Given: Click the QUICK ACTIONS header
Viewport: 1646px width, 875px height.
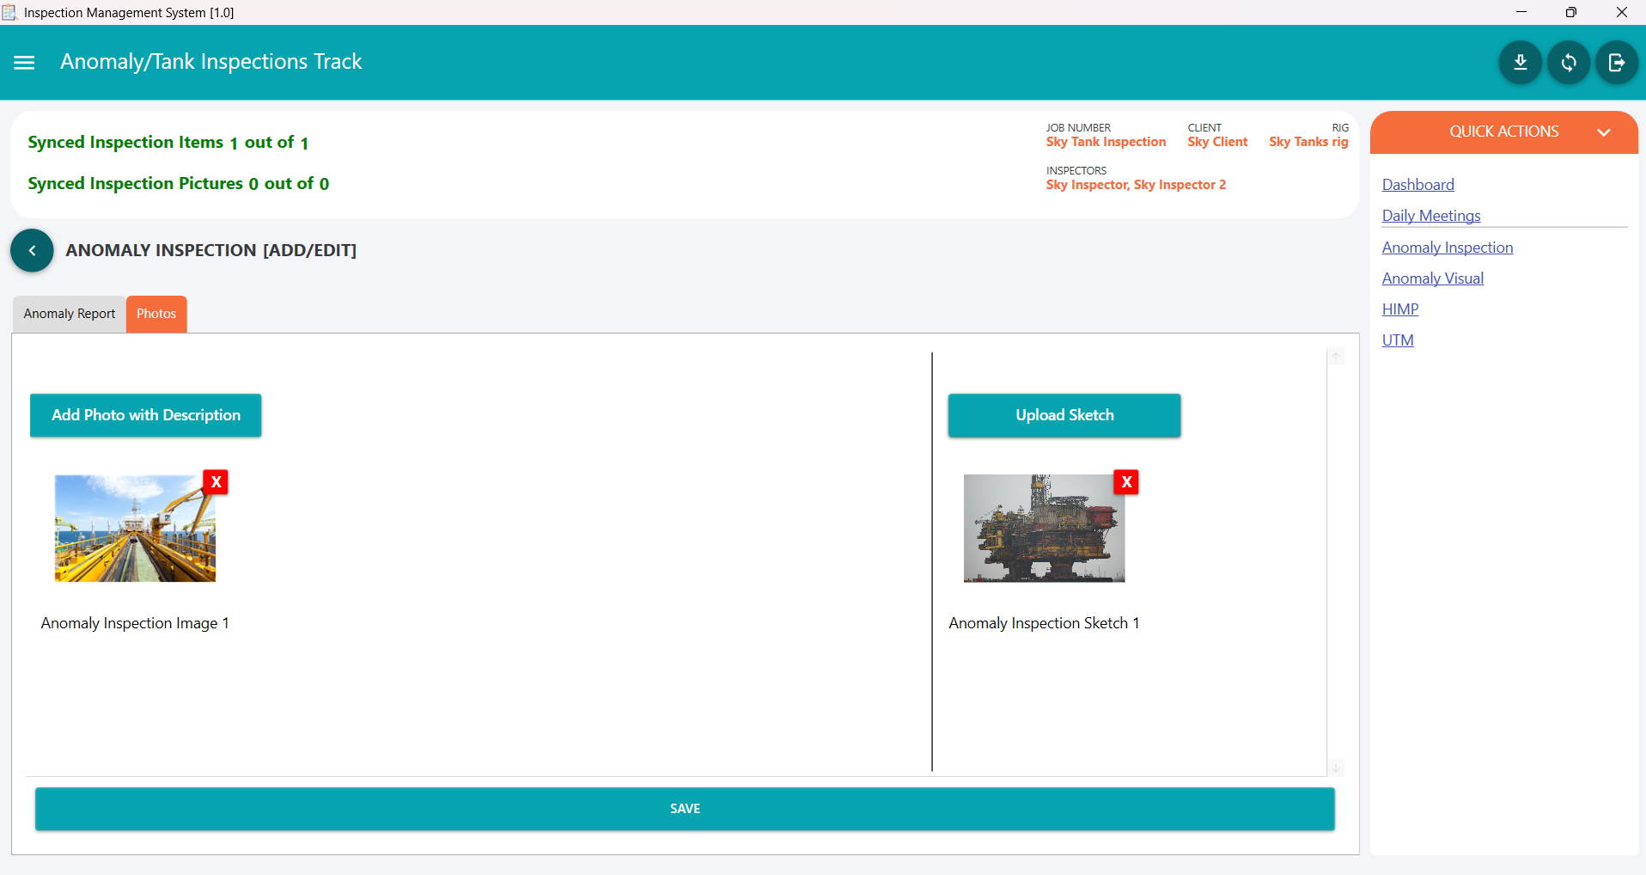Looking at the screenshot, I should [x=1503, y=132].
